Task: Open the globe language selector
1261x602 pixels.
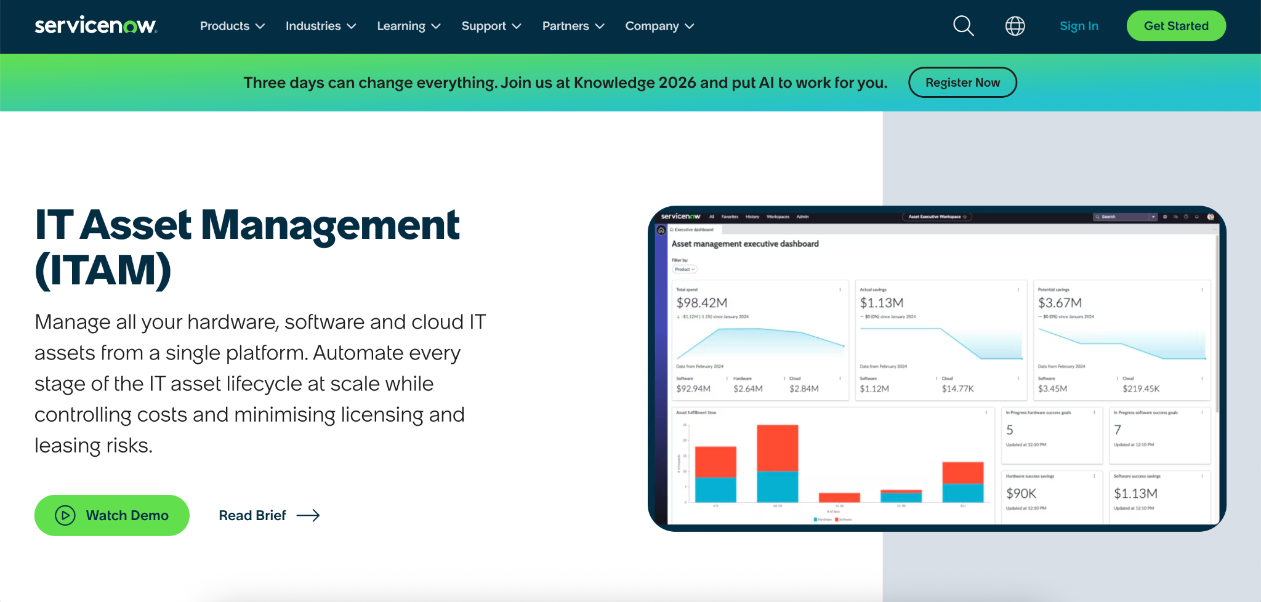Action: click(1015, 26)
